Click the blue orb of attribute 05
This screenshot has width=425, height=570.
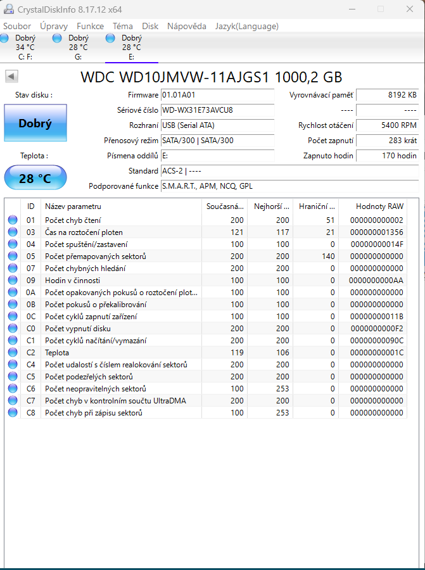click(x=13, y=256)
